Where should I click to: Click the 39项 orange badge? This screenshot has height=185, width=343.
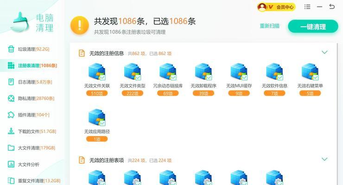coord(203,93)
